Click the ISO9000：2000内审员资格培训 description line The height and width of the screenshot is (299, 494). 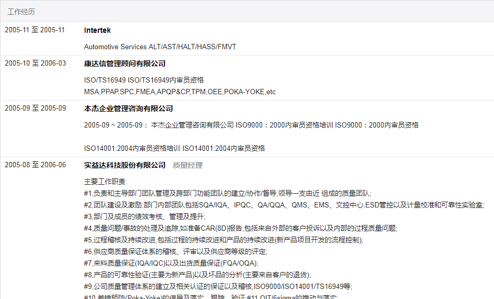tap(251, 125)
